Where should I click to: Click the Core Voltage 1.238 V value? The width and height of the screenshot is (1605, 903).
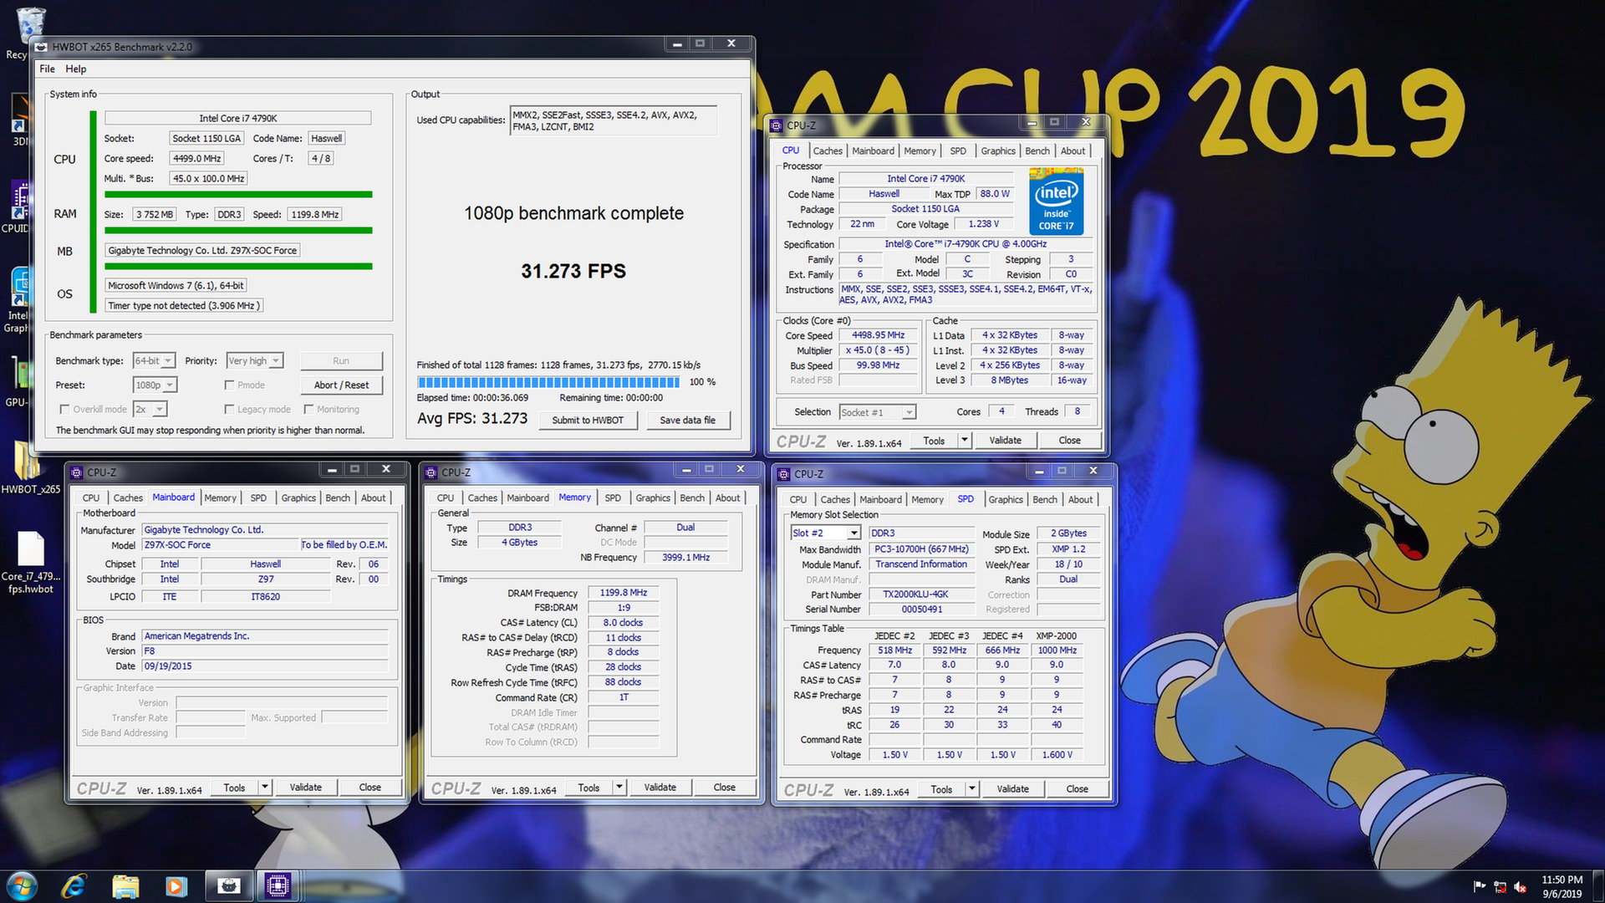(x=984, y=224)
